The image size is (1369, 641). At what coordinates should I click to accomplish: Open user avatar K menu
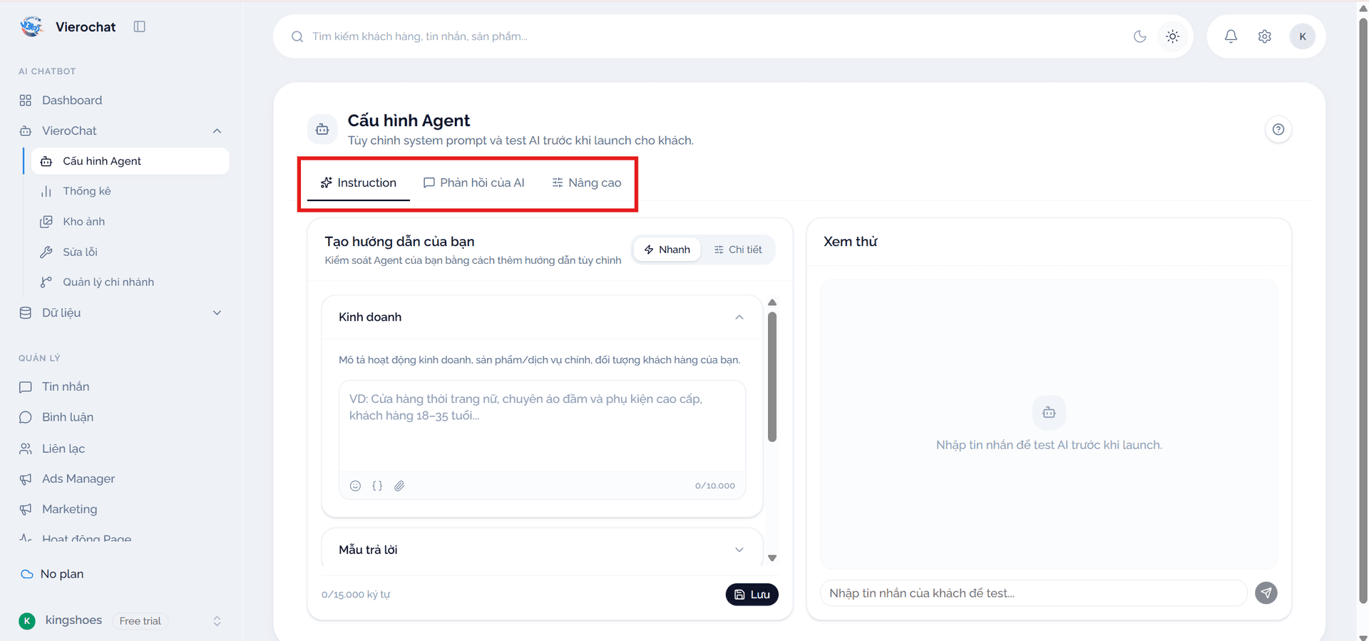1303,36
